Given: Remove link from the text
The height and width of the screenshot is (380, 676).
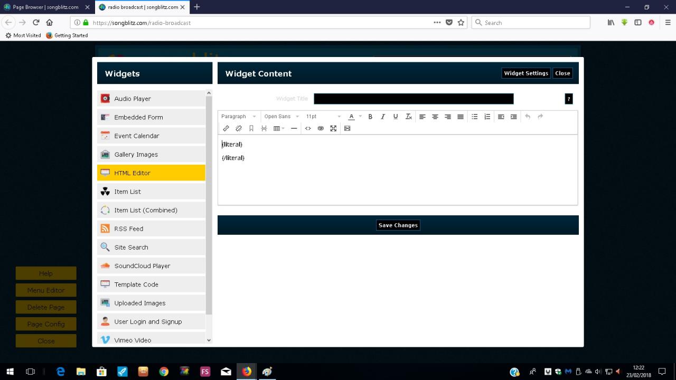Looking at the screenshot, I should click(239, 128).
